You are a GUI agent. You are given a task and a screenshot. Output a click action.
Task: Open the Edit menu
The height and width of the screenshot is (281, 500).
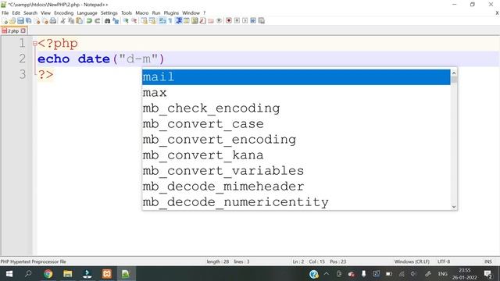click(x=16, y=13)
